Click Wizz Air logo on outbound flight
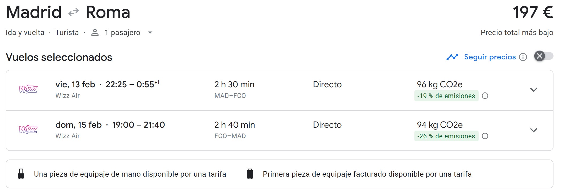565x190 pixels. point(28,89)
